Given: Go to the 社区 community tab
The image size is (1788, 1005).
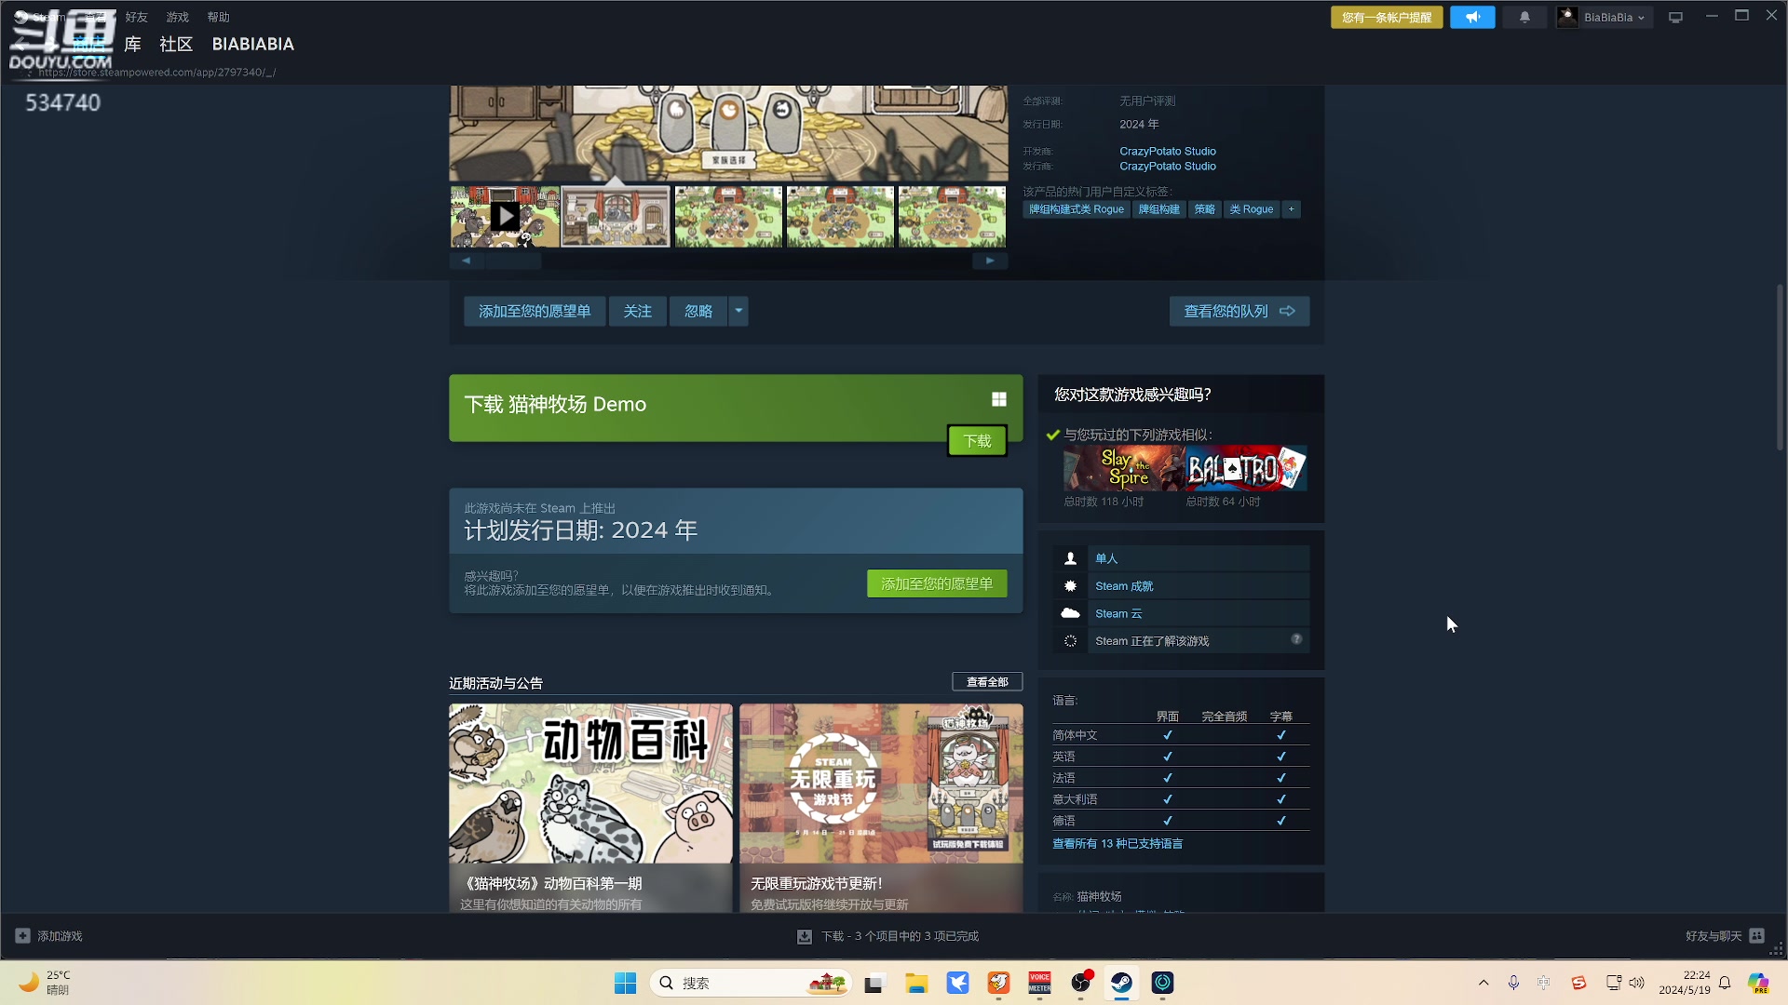Looking at the screenshot, I should pos(176,44).
